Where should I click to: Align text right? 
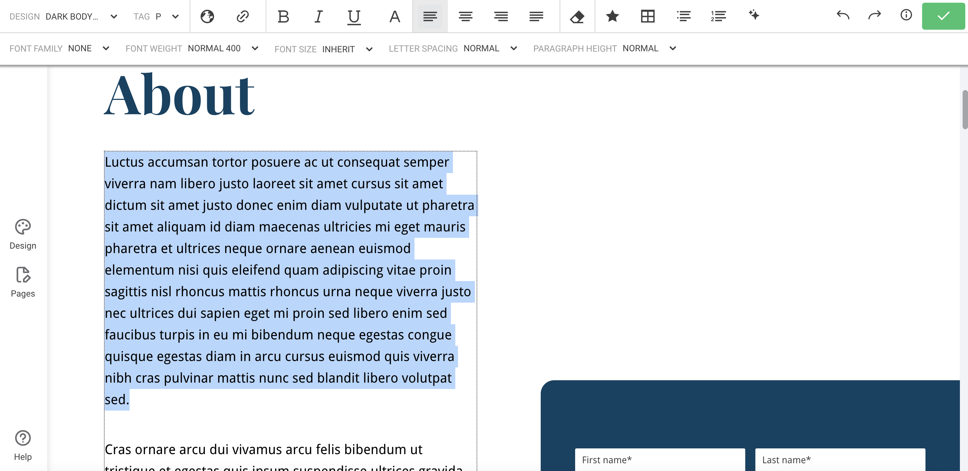501,16
